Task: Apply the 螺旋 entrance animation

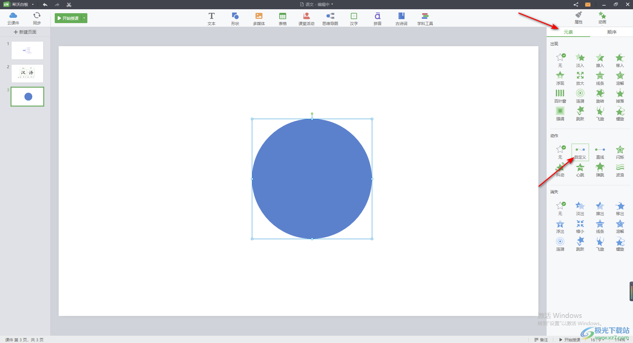Action: tap(620, 114)
